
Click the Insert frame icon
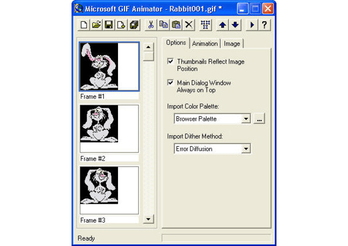[121, 24]
